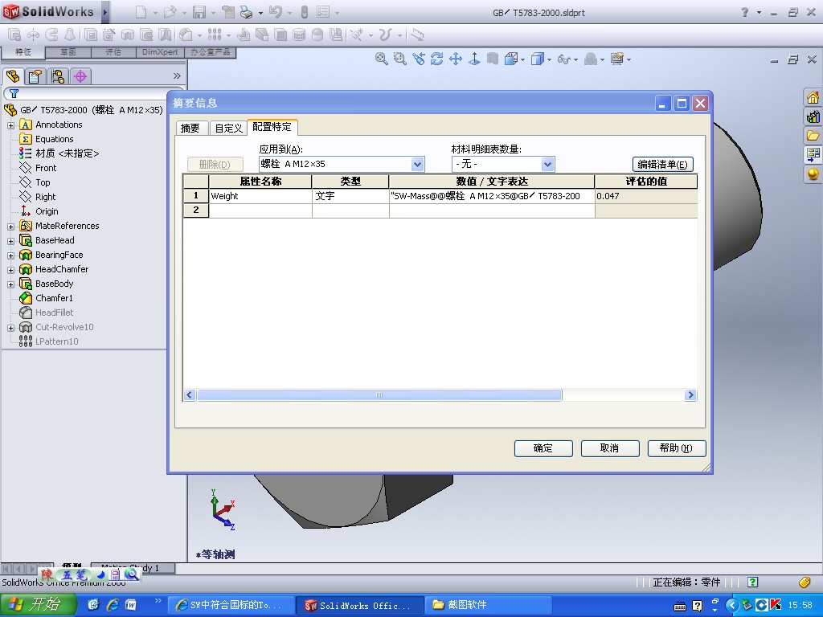Click the Normal To view icon
This screenshot has width=823, height=617.
(x=474, y=59)
